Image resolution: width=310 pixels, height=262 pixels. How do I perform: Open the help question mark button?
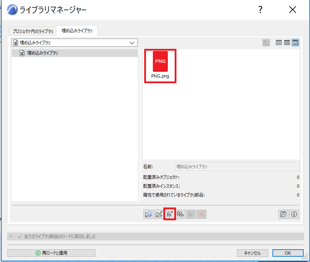[260, 10]
